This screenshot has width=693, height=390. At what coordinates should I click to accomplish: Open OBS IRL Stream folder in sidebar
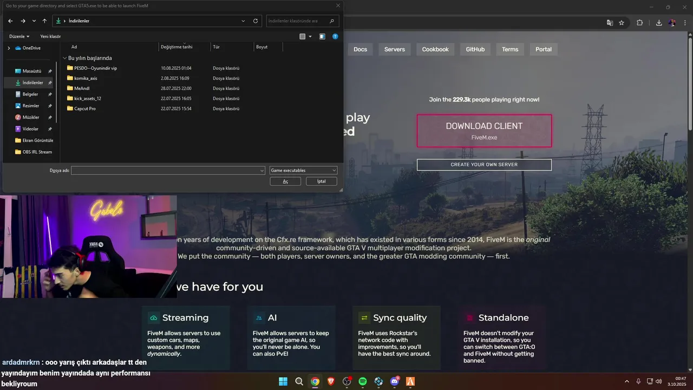pyautogui.click(x=34, y=152)
